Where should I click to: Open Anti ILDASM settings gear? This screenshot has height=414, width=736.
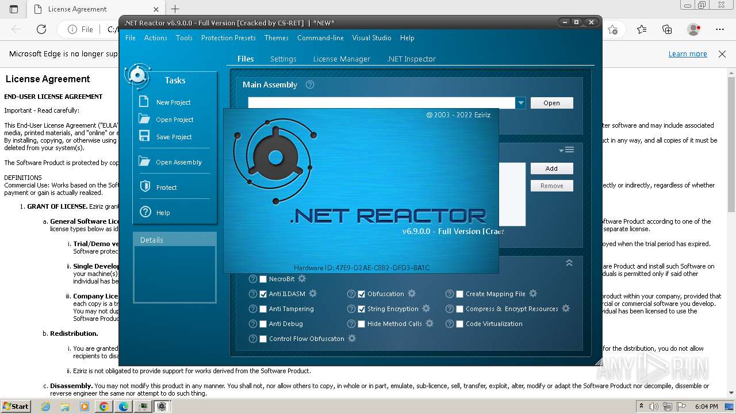point(313,294)
